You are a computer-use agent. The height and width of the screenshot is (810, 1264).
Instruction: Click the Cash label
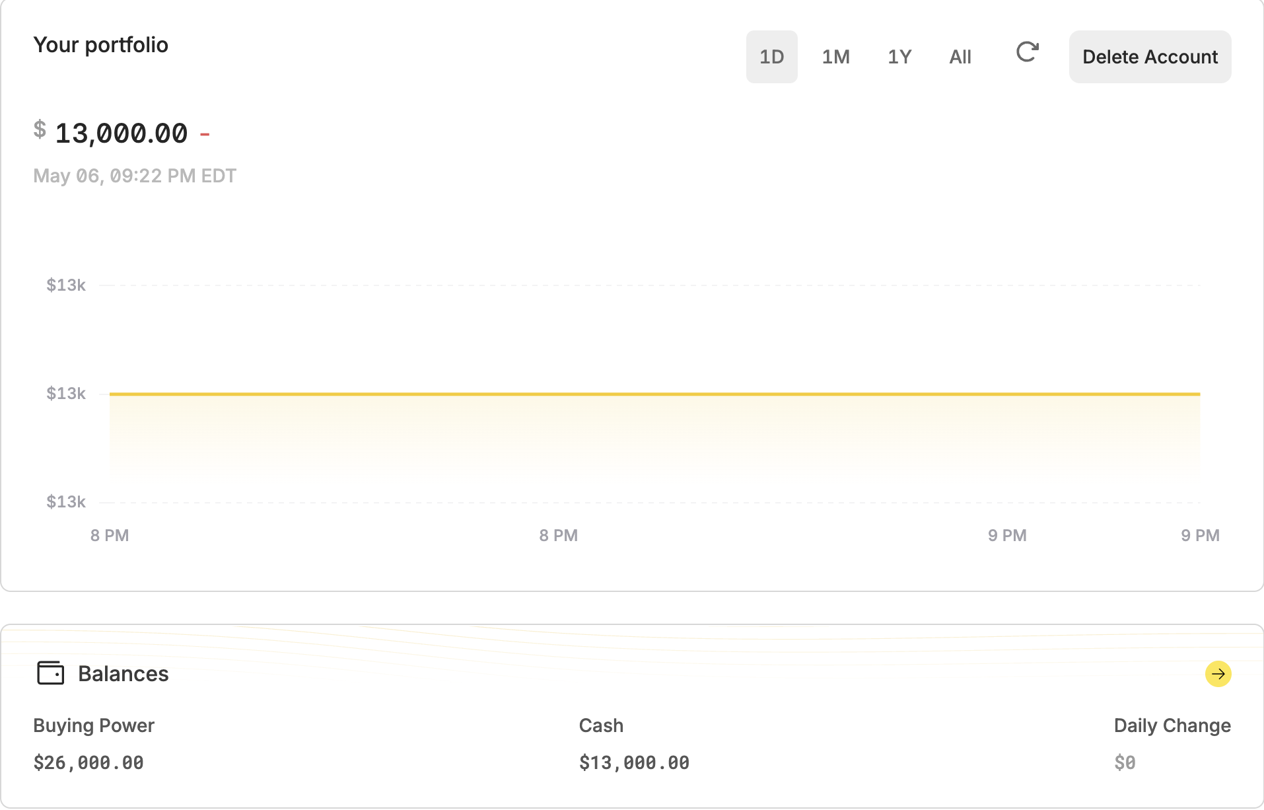[601, 725]
